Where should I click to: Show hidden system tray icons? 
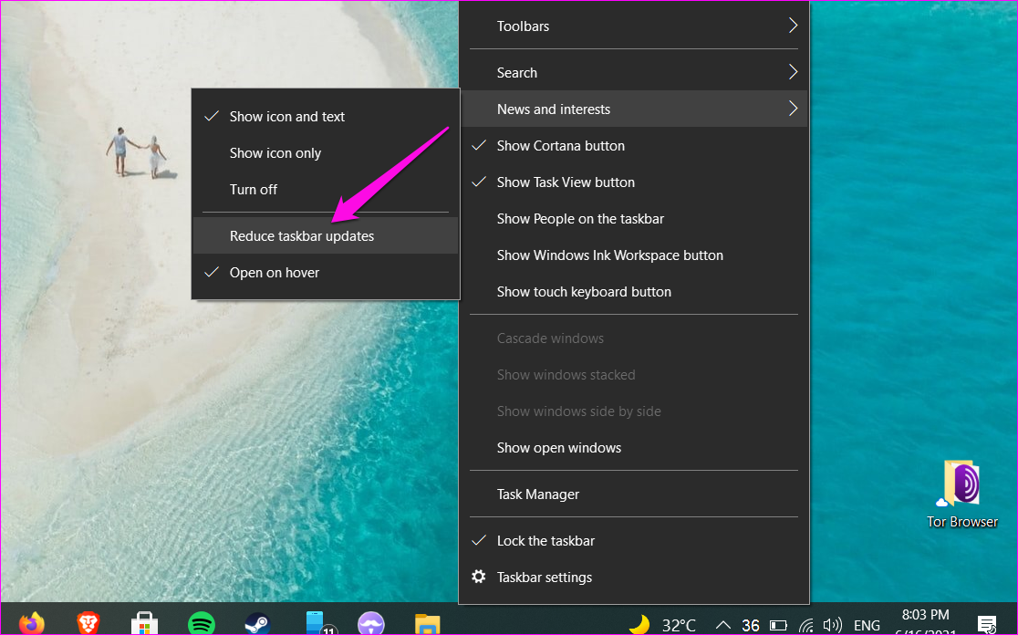[x=723, y=625]
